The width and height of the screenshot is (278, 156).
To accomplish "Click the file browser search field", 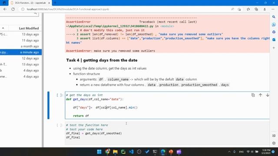I will pos(19,14).
